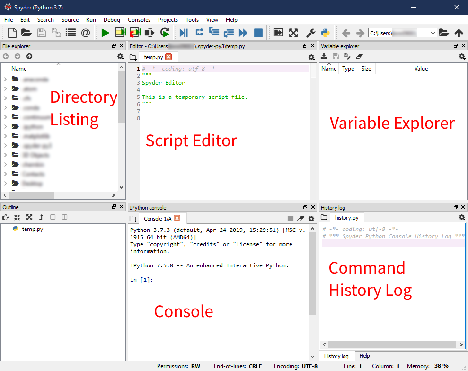This screenshot has height=371, width=468.
Task: Change to the parent directory
Action: pyautogui.click(x=459, y=33)
